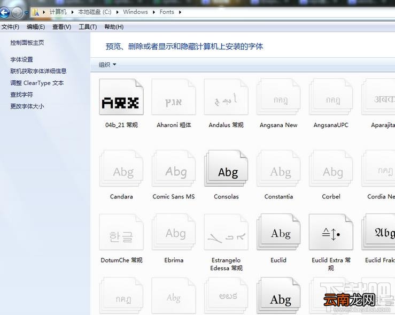Image resolution: width=395 pixels, height=315 pixels.
Task: Select the Lao-script font under Estrangelo Edessa
Action: (x=226, y=296)
